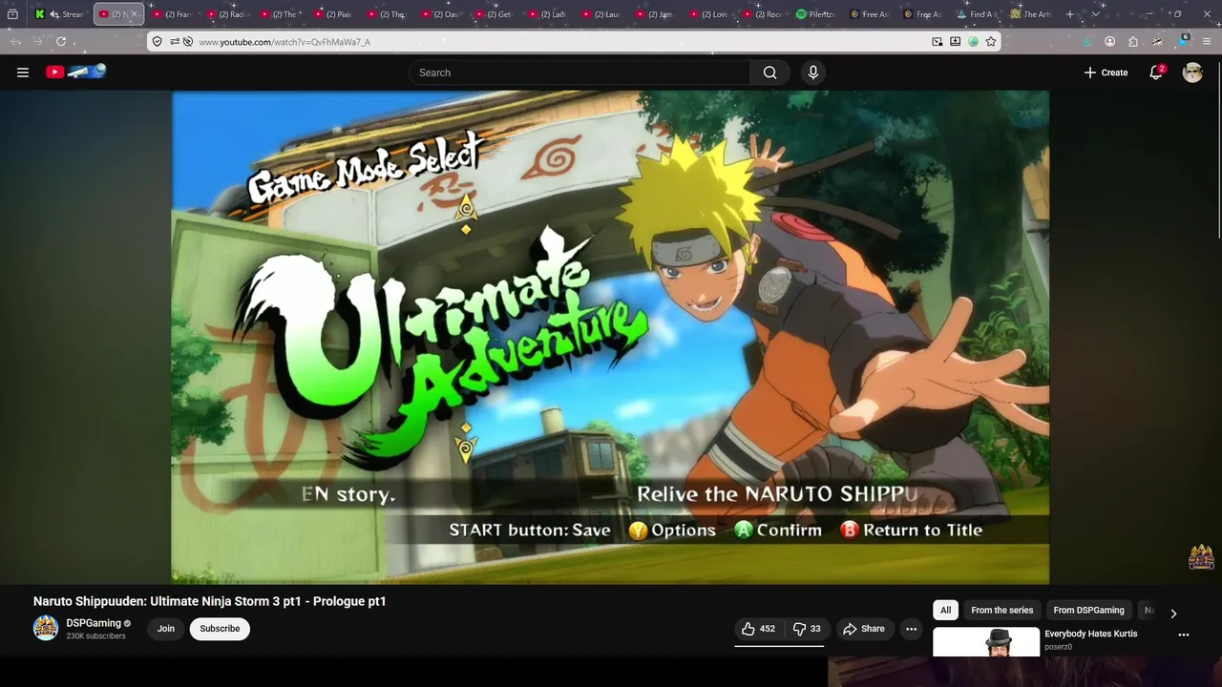Go back with browser back arrow

15,41
